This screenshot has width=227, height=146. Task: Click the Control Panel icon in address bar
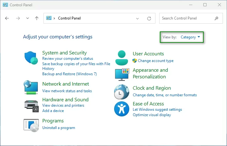[x=49, y=18]
